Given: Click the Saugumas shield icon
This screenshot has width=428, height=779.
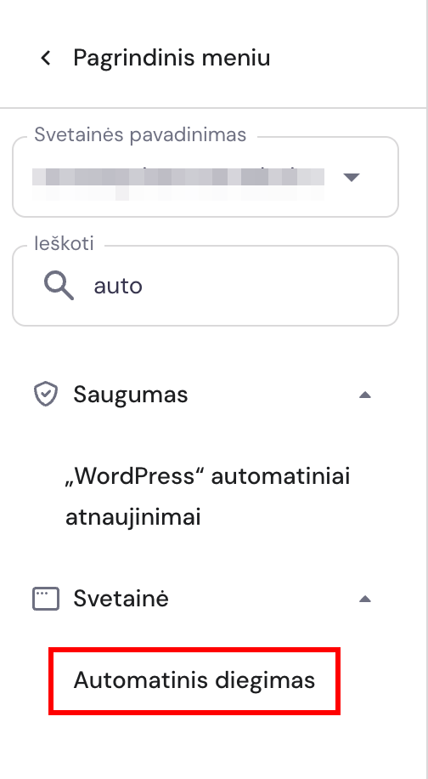Looking at the screenshot, I should coord(46,395).
